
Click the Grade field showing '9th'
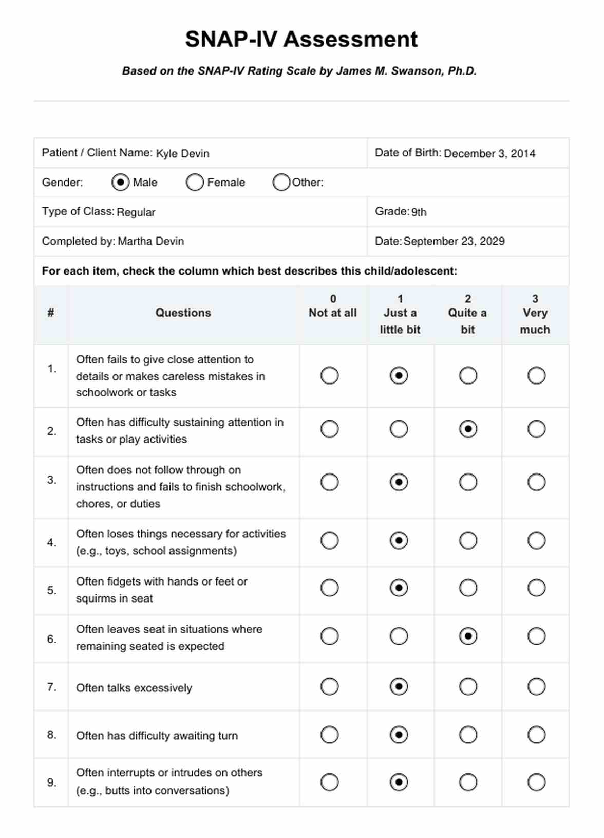click(x=419, y=212)
